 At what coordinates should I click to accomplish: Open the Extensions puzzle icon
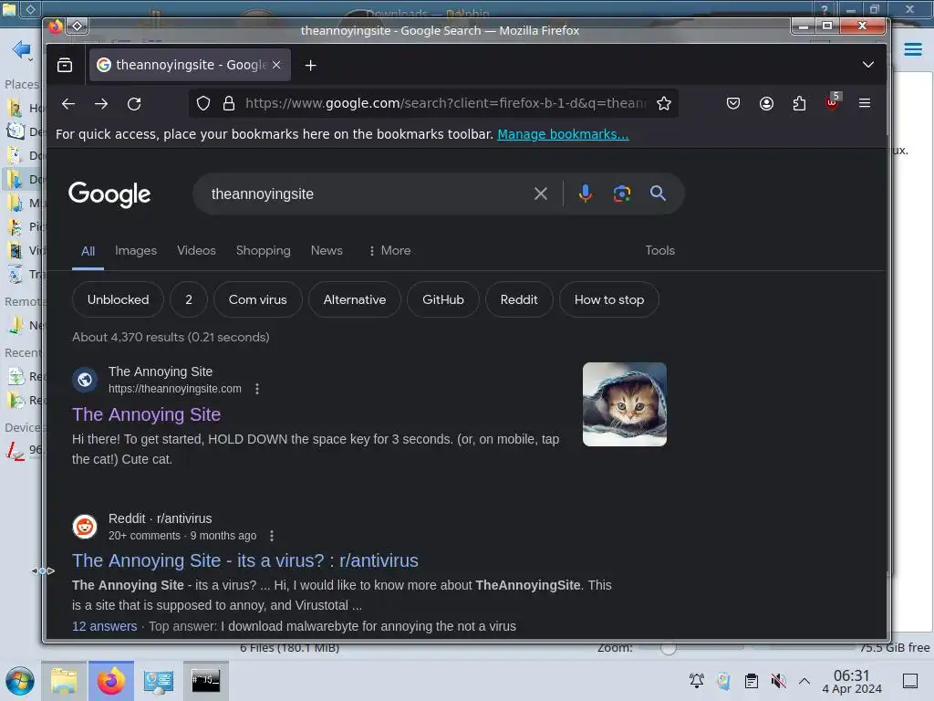pos(799,104)
